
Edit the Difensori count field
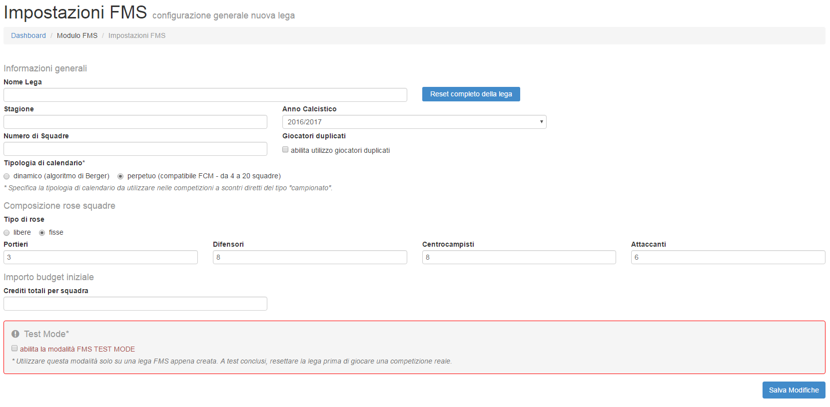(310, 257)
